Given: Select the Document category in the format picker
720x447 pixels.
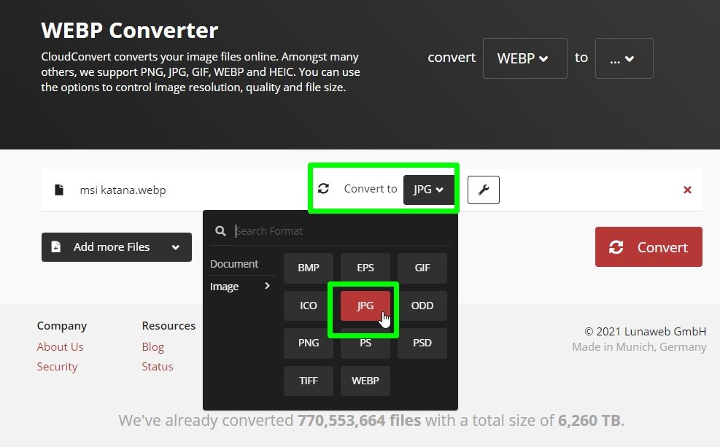Looking at the screenshot, I should pos(233,264).
